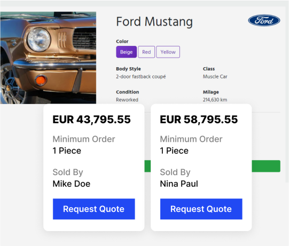Pick the Yellow color option
289x246 pixels.
[x=168, y=52]
